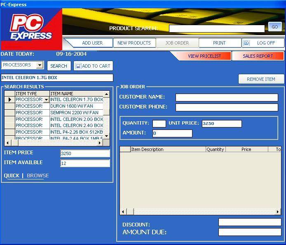Click the cart icon on Add to Cart
This screenshot has width=286, height=245.
click(x=78, y=66)
